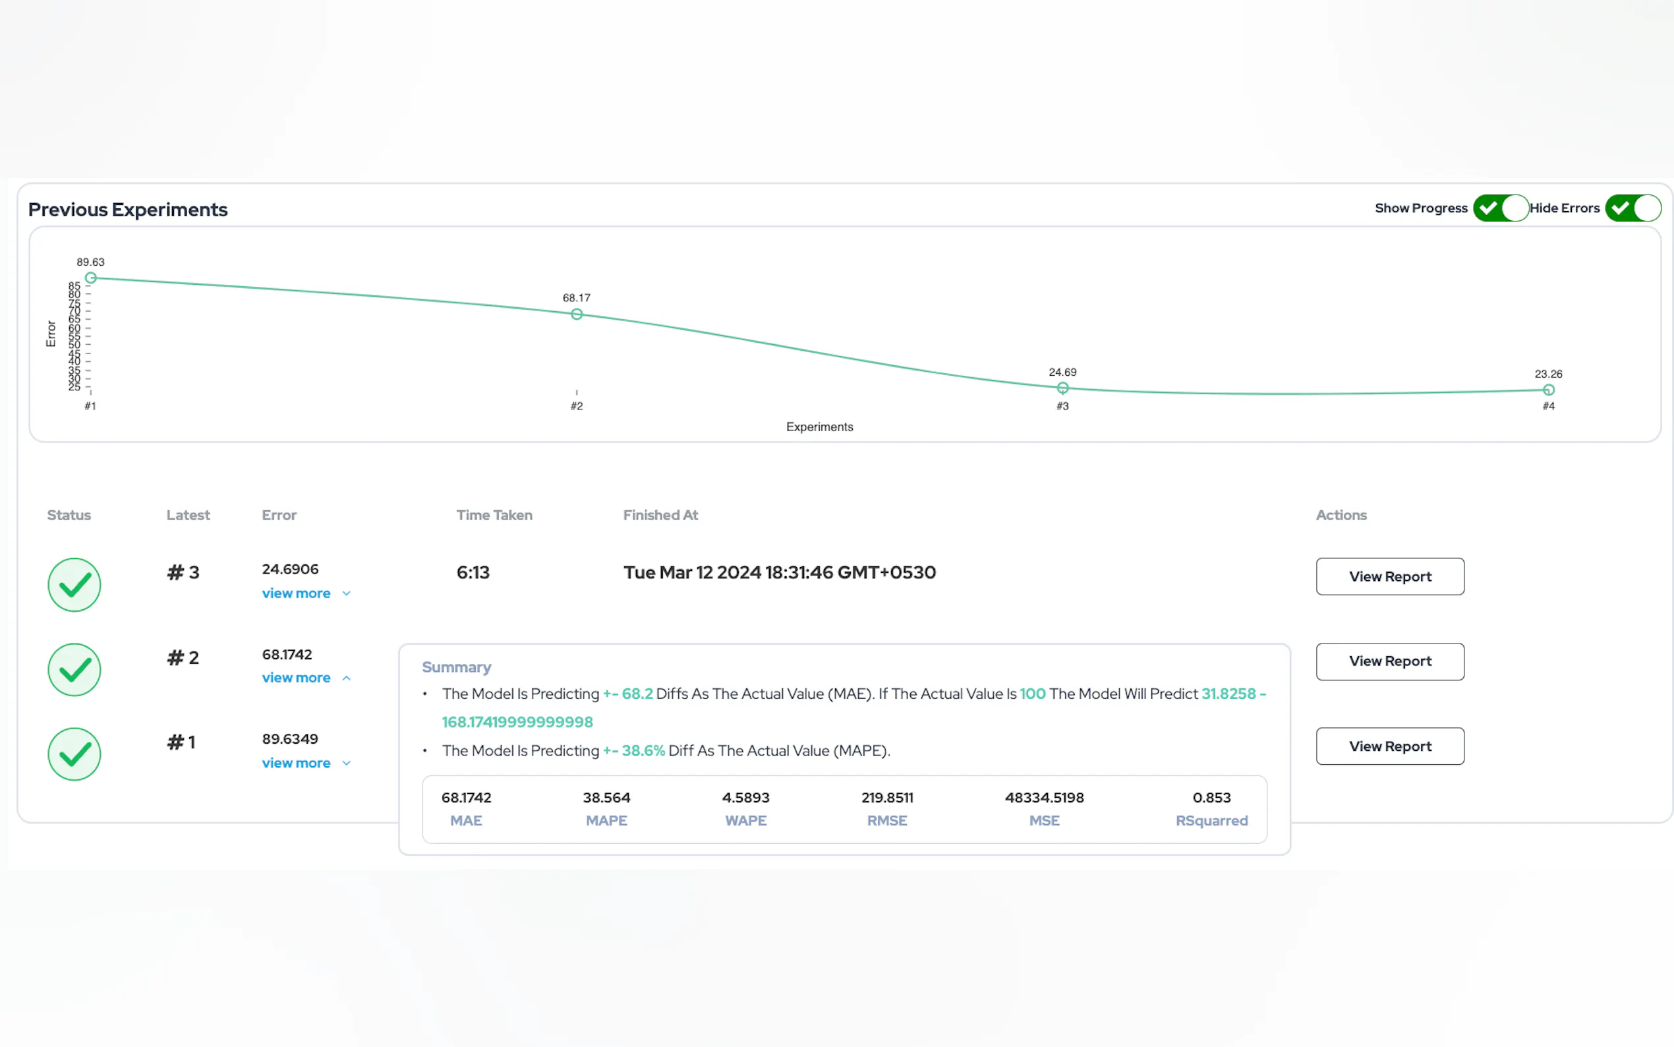Click the Error column header
The width and height of the screenshot is (1674, 1047).
[279, 515]
